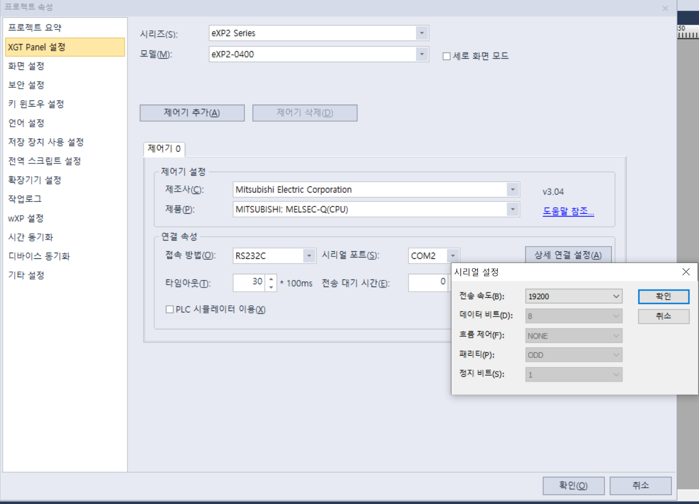The image size is (699, 504).
Task: Switch to the 제어기 0 tab
Action: pyautogui.click(x=163, y=149)
